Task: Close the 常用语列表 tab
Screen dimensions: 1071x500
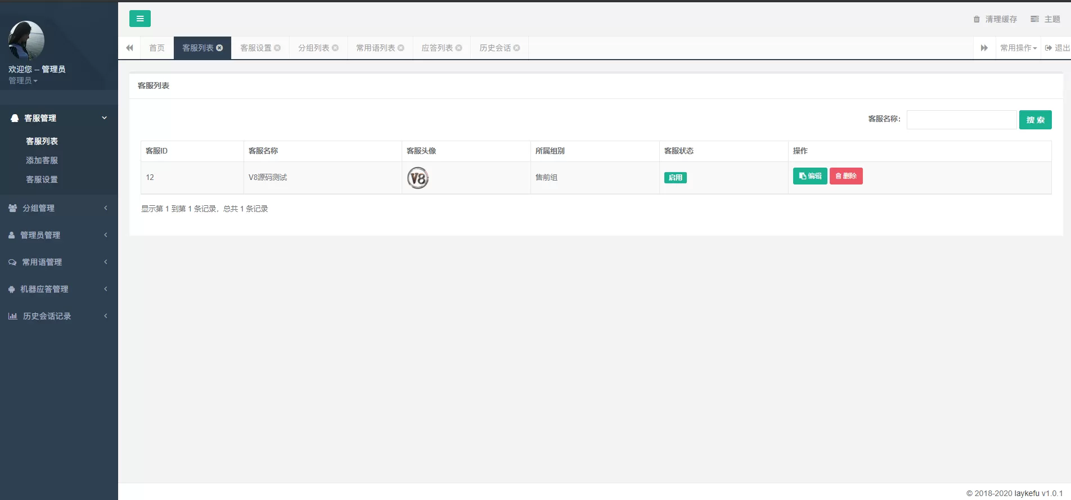Action: [x=401, y=48]
